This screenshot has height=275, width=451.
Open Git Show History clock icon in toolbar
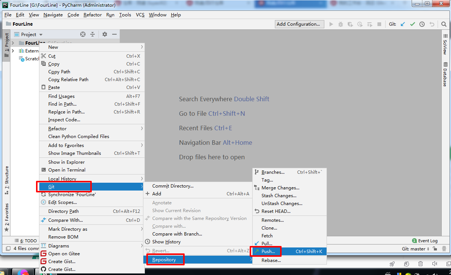point(422,24)
